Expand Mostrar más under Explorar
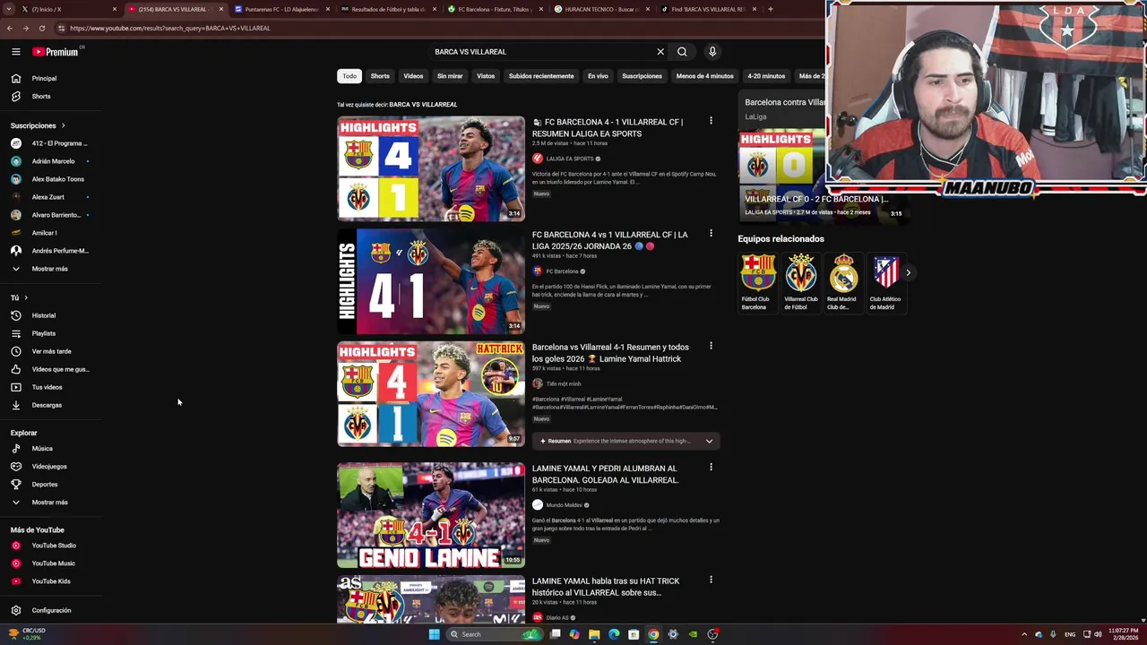Viewport: 1147px width, 645px height. pos(51,502)
